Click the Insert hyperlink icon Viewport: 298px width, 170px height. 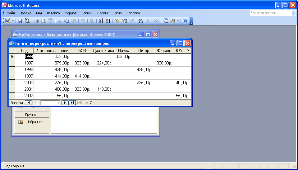[x=92, y=21]
